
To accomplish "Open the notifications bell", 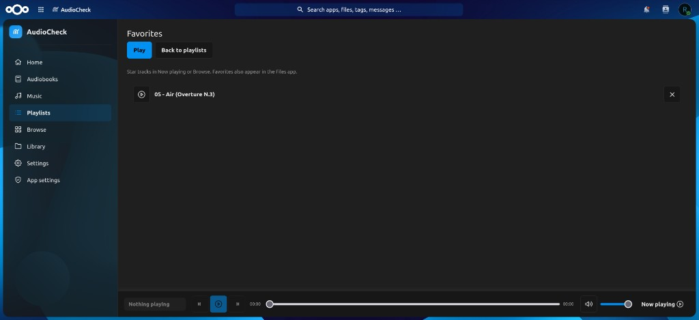I will point(646,10).
